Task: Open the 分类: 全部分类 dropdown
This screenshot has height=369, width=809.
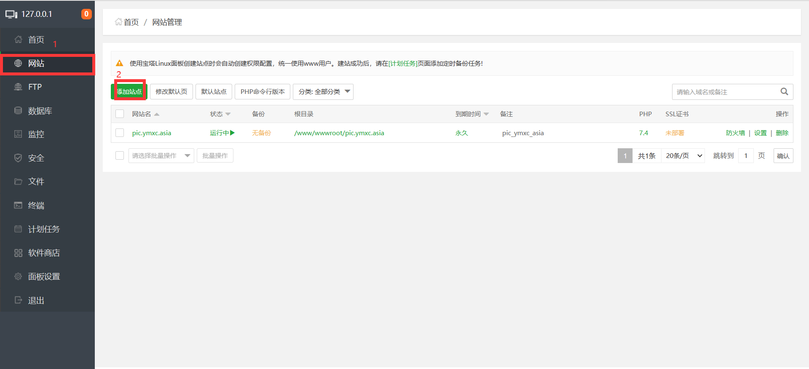Action: (323, 92)
